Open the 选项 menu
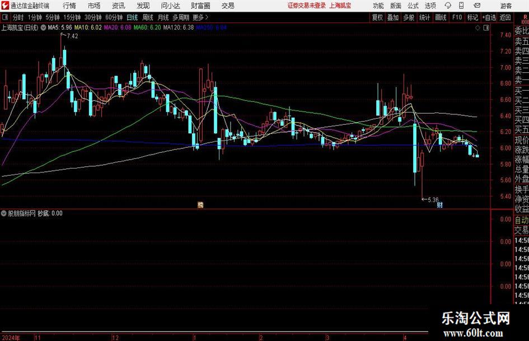 [430, 6]
